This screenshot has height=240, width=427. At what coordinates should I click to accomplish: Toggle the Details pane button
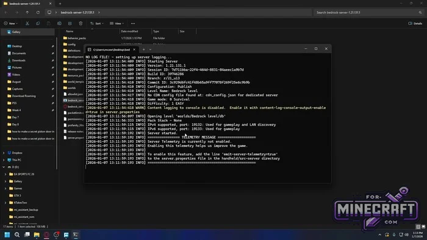pos(415,23)
